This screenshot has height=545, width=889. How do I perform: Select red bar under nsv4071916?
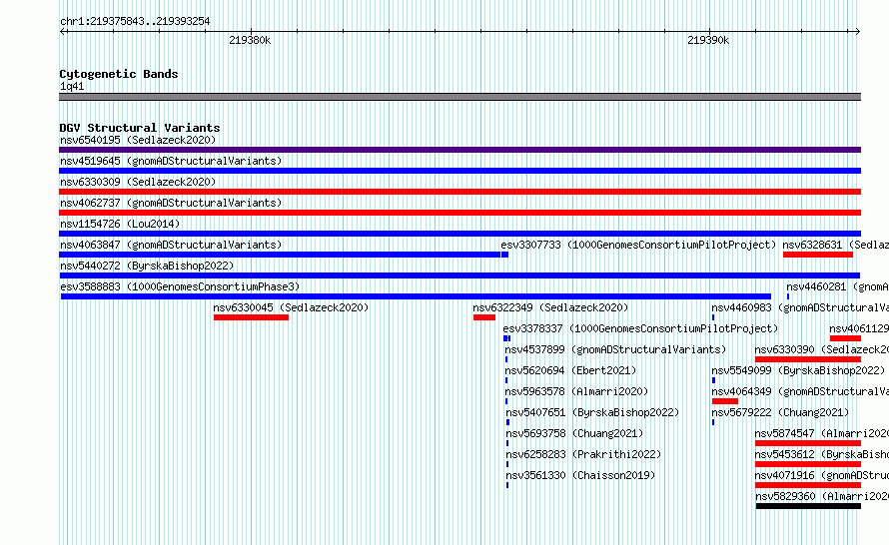point(808,485)
